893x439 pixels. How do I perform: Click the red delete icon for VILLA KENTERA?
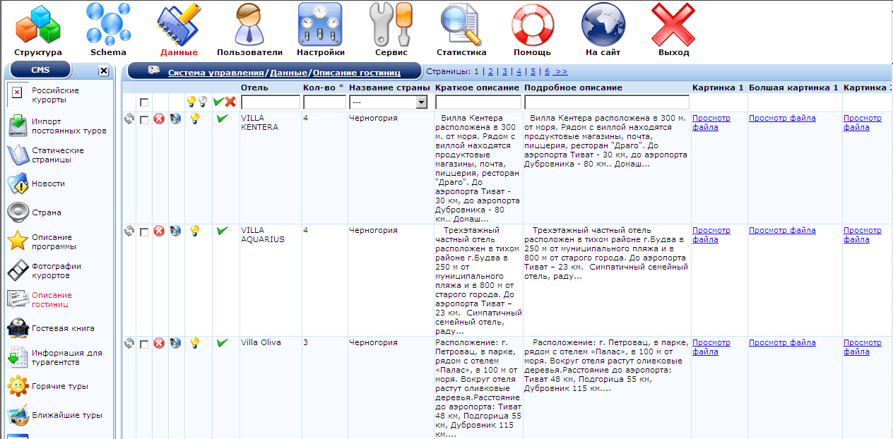point(159,119)
